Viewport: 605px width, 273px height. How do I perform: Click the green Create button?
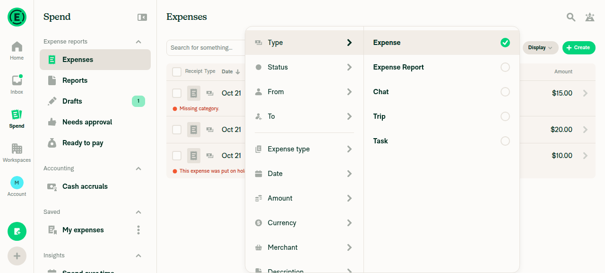coord(579,48)
